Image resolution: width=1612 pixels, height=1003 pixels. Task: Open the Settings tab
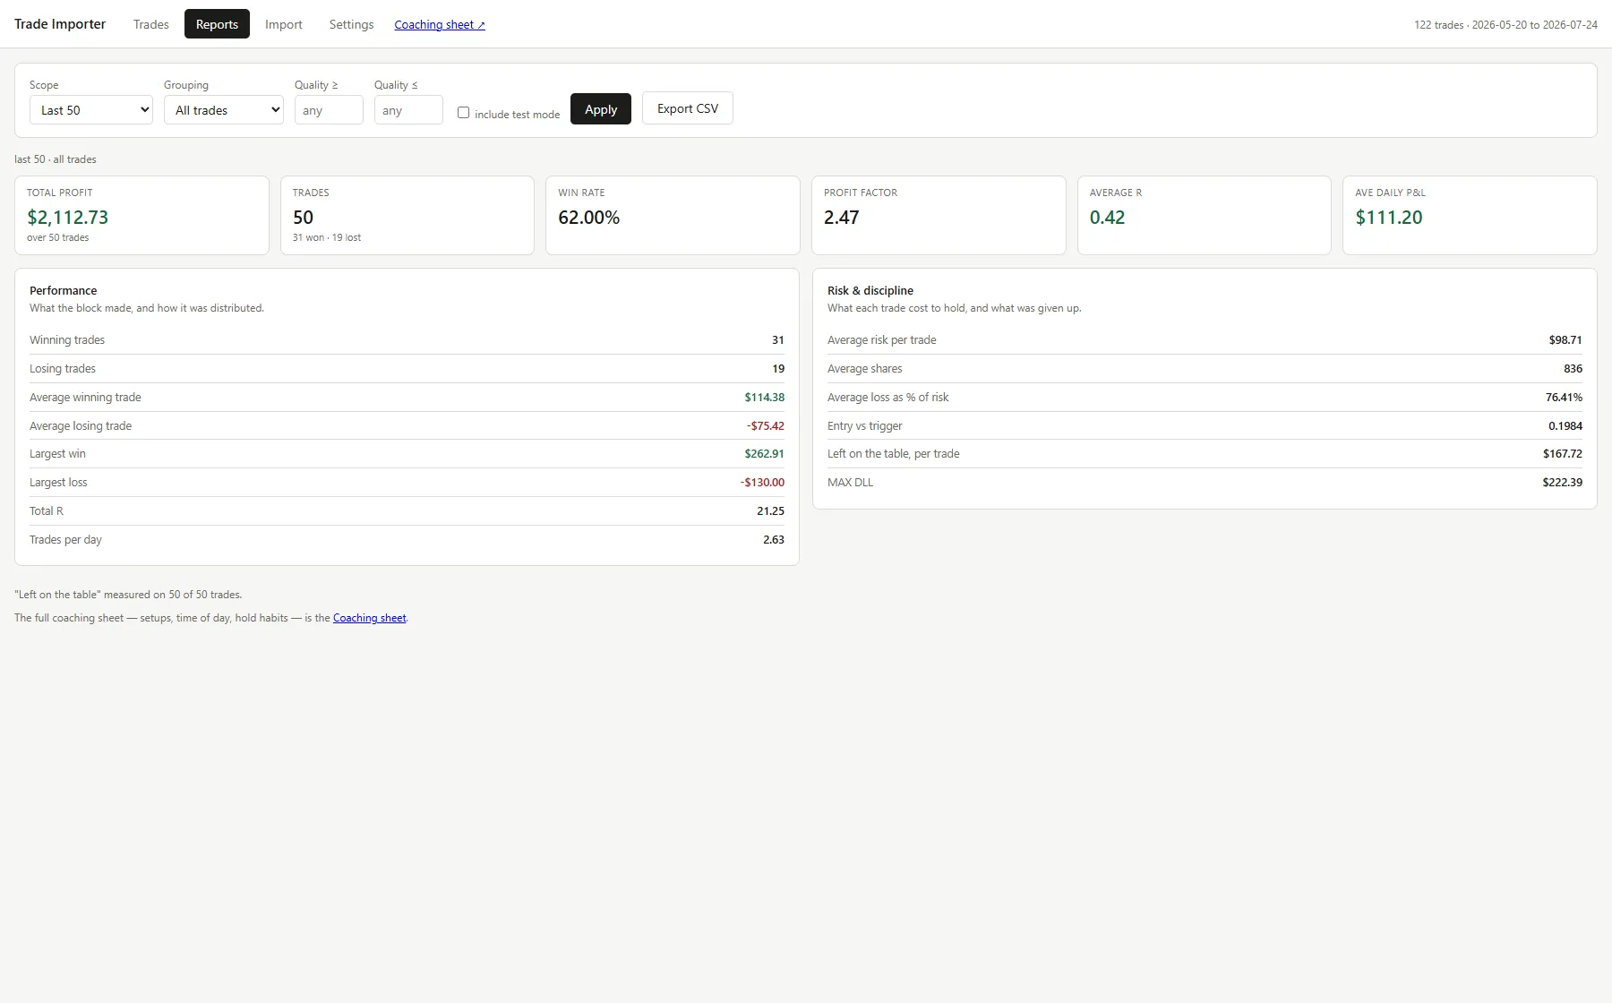pyautogui.click(x=351, y=24)
